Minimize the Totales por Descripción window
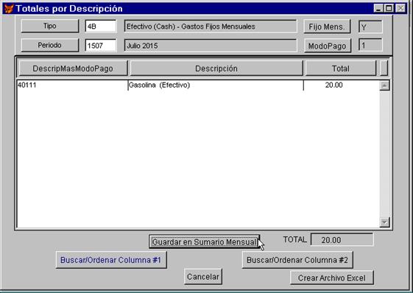The image size is (413, 293). click(x=378, y=8)
